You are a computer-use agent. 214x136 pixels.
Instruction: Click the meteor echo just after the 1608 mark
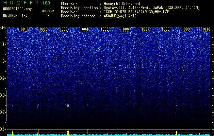[171, 104]
